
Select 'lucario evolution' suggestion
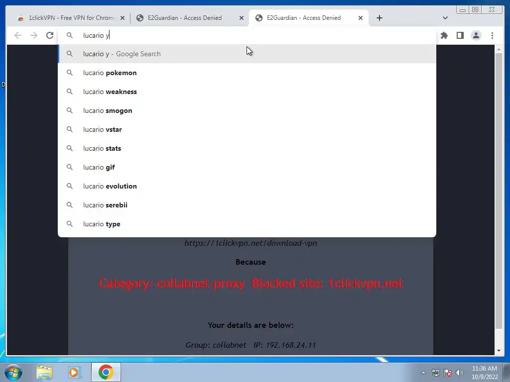tap(247, 186)
